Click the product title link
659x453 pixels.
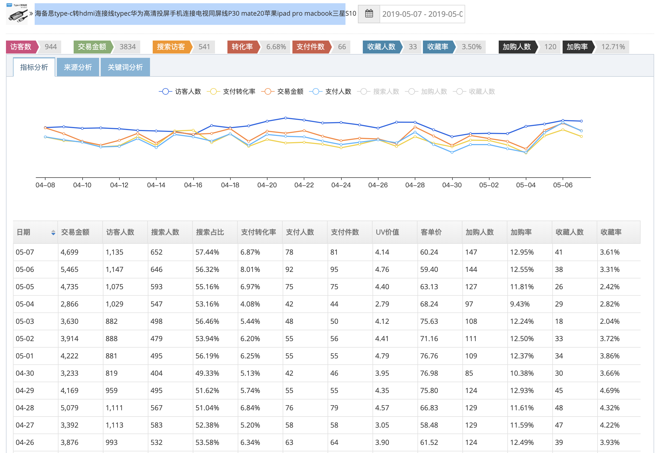190,14
